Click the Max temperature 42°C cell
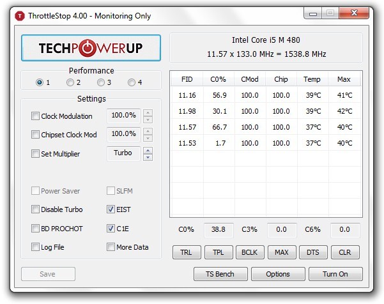 tap(344, 111)
